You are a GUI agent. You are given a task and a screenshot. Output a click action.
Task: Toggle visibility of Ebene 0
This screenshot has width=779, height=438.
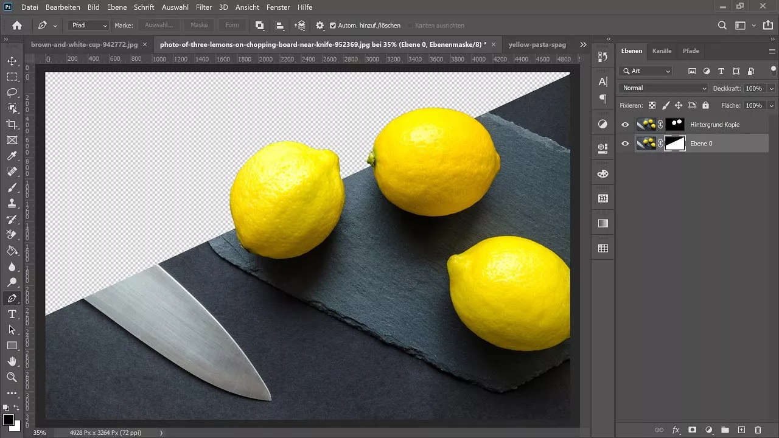[x=624, y=144]
